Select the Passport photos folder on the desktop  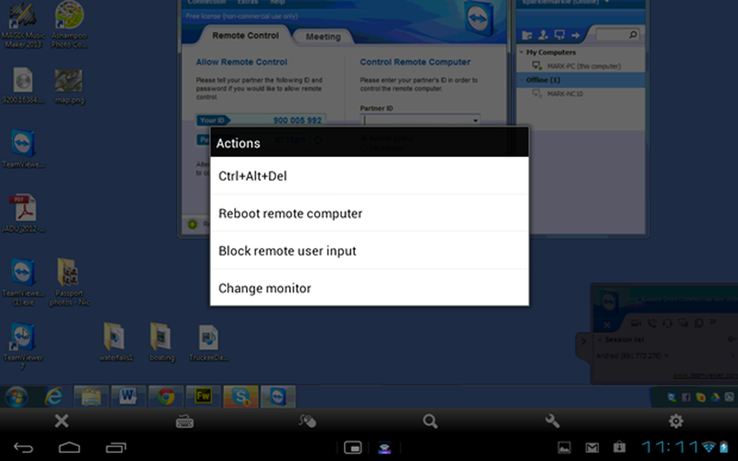click(x=69, y=282)
